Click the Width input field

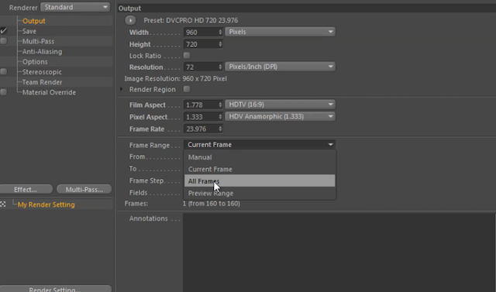point(201,33)
